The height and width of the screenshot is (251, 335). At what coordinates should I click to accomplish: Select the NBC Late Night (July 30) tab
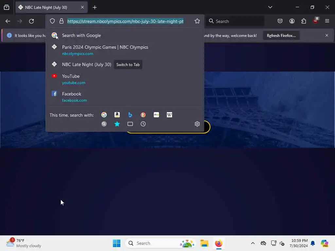tap(51, 7)
